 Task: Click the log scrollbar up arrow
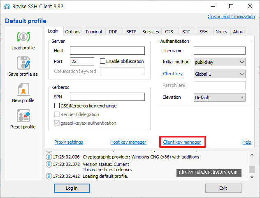coord(252,155)
